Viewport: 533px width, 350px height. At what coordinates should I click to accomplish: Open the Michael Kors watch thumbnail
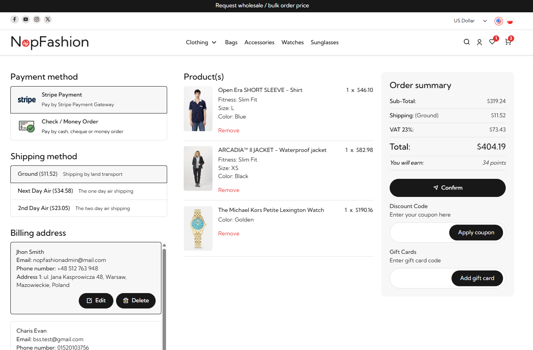(x=198, y=228)
